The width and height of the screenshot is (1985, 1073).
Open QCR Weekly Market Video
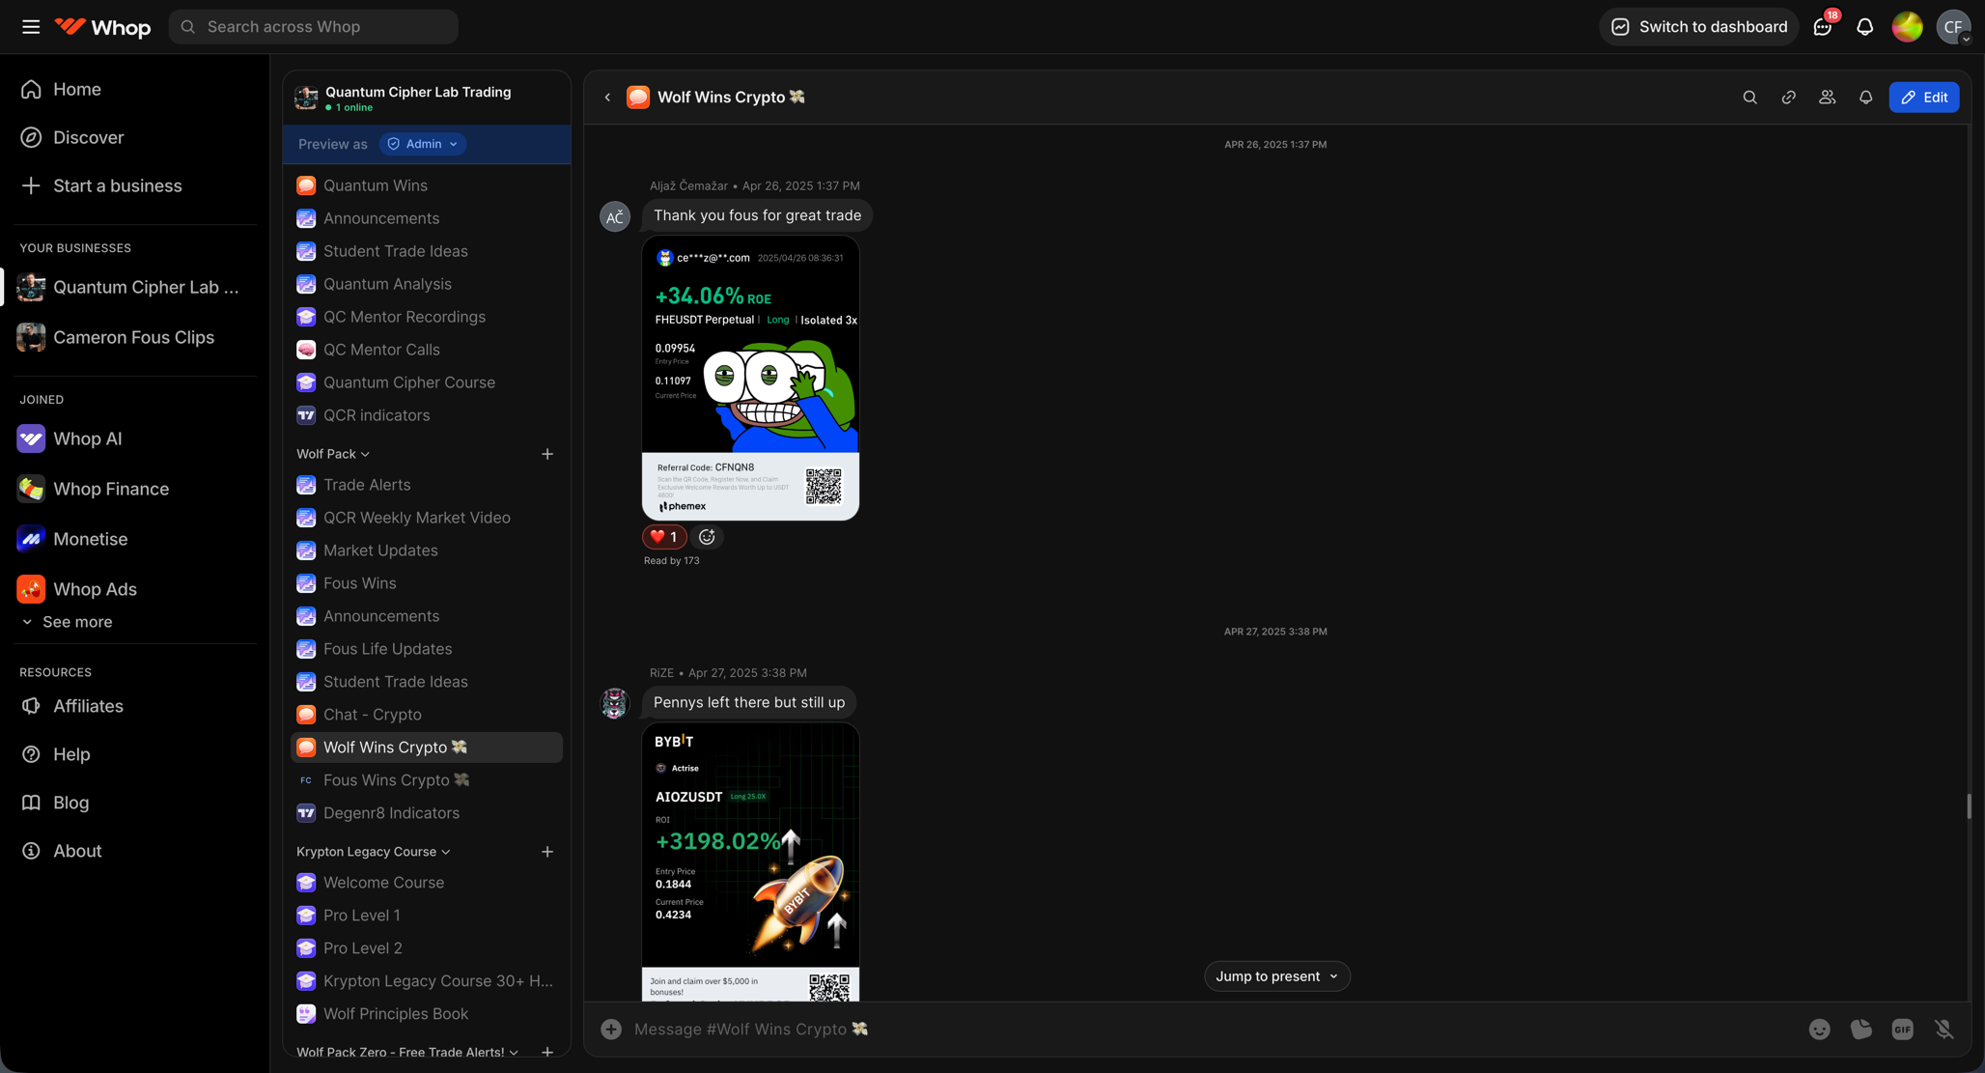pos(427,519)
